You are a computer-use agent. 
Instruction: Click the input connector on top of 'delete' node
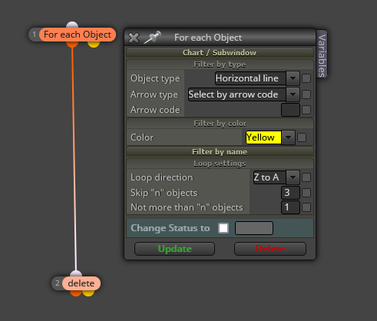click(x=76, y=273)
